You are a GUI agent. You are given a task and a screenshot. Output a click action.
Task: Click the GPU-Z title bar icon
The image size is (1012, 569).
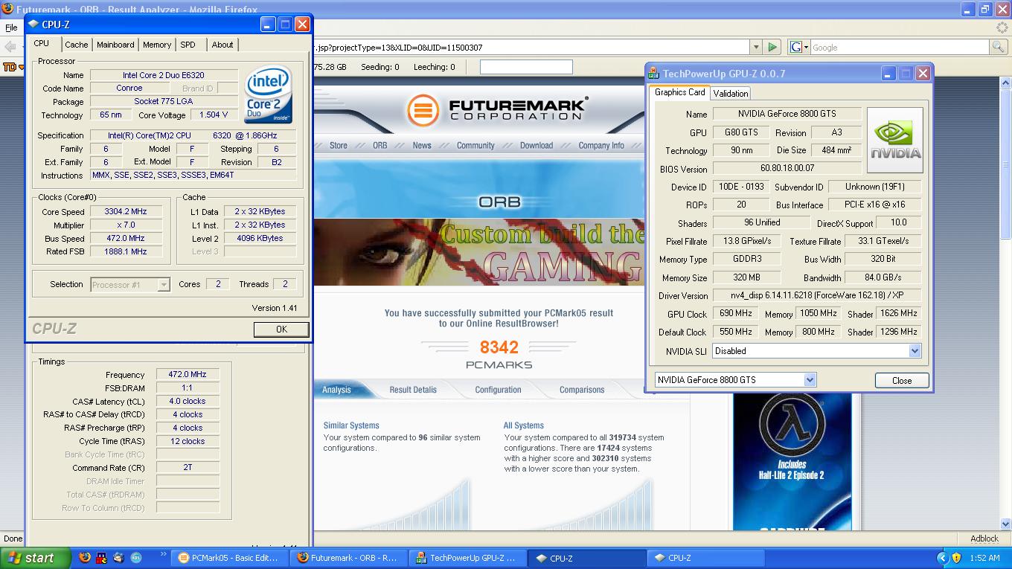[653, 74]
